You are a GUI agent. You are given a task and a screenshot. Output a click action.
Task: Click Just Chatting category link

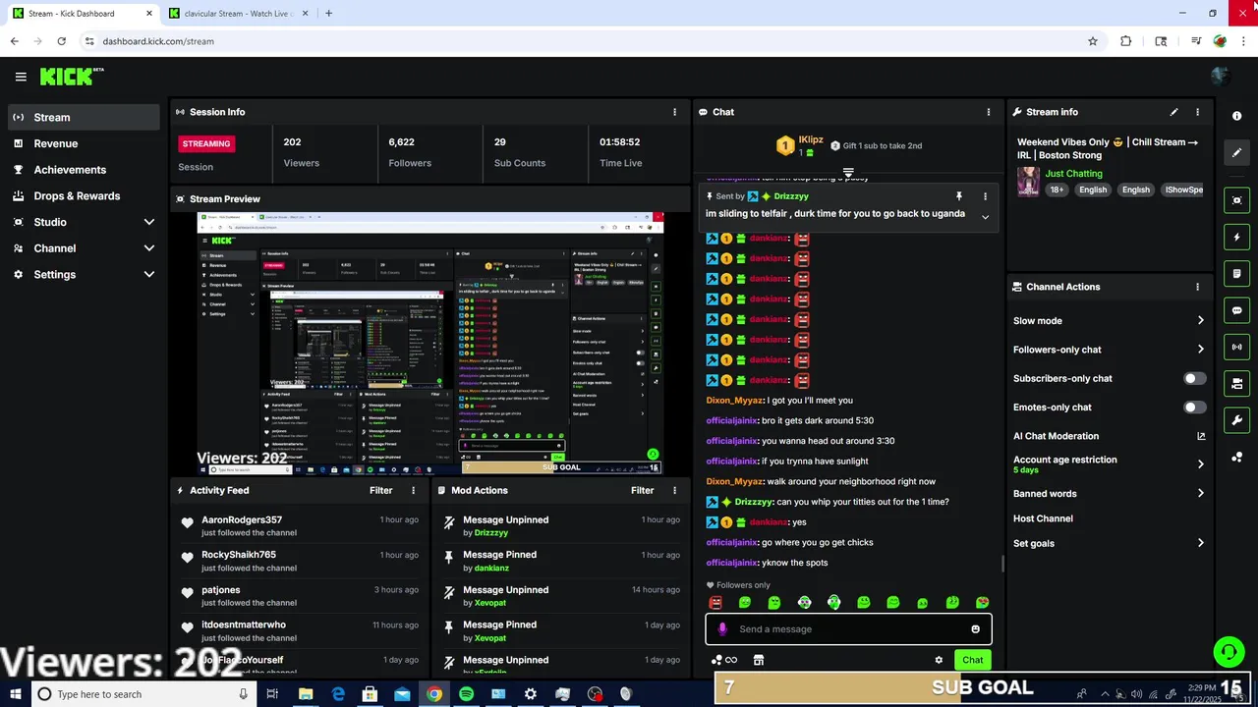coord(1073,174)
